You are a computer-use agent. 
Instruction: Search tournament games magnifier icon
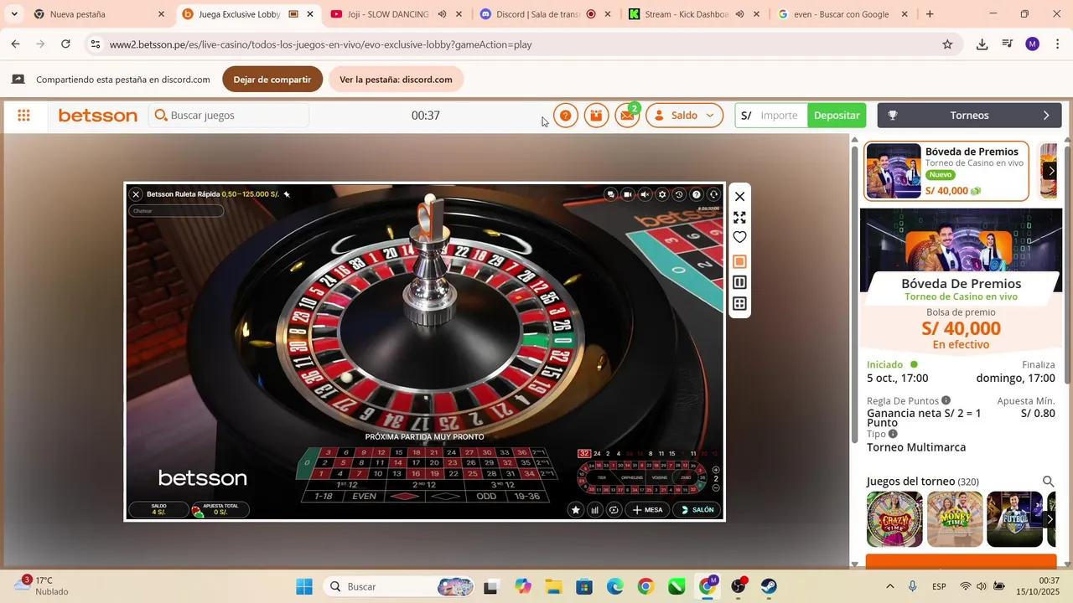pyautogui.click(x=1048, y=482)
